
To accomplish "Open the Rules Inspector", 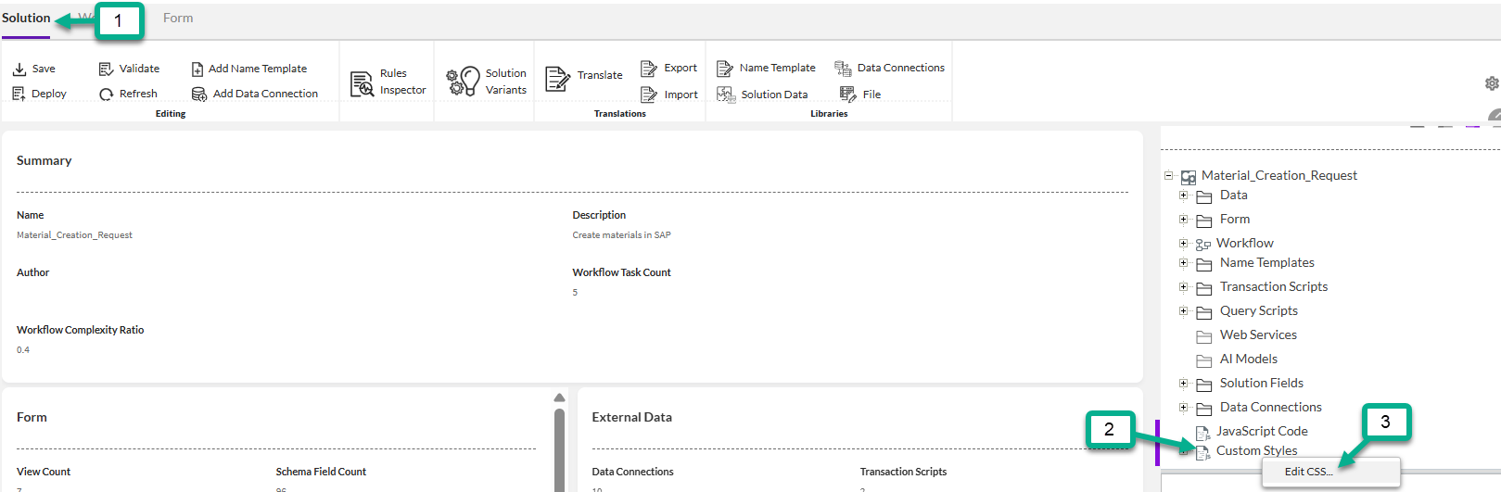I will tap(362, 82).
